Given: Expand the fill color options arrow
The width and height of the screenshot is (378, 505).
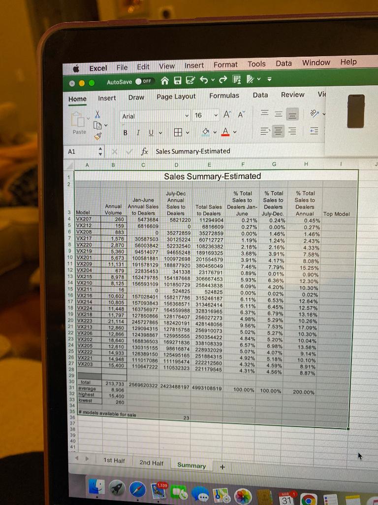Looking at the screenshot, I should pyautogui.click(x=215, y=132).
